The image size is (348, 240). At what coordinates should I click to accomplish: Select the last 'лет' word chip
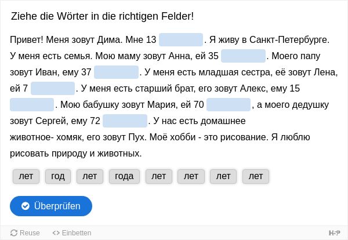[x=256, y=176]
